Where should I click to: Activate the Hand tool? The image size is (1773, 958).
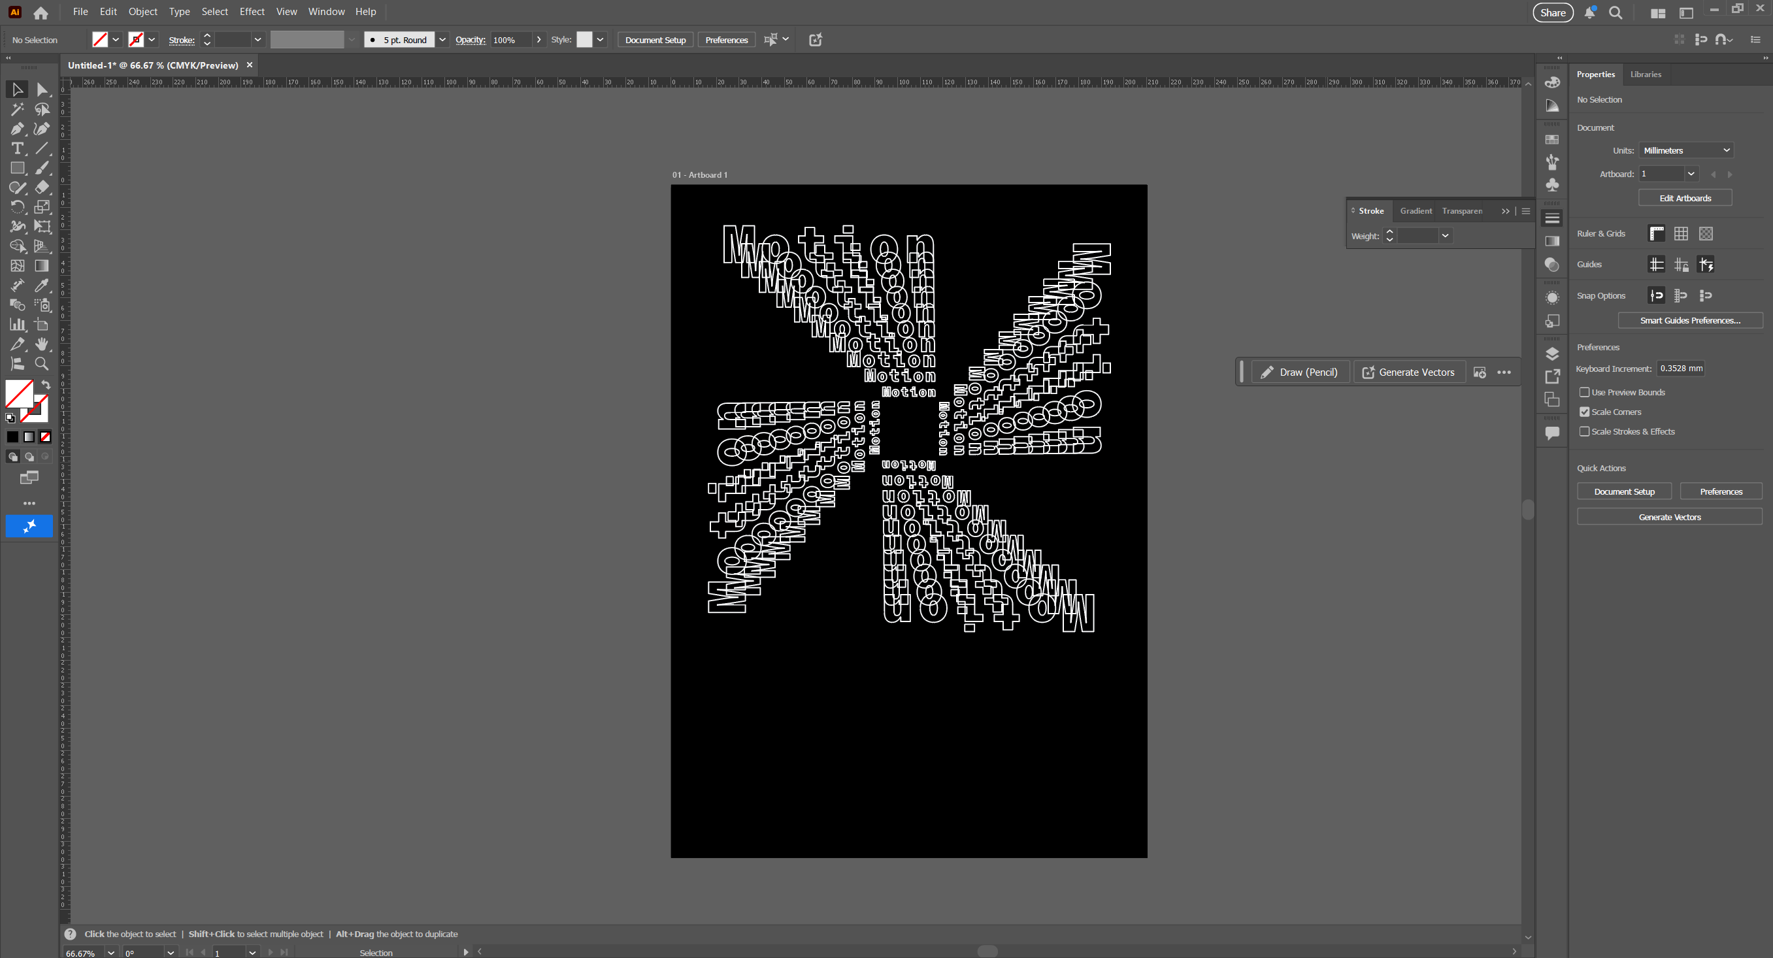click(x=42, y=344)
